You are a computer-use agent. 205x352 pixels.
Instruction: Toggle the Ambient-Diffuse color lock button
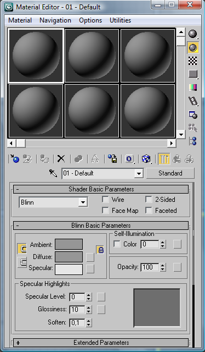22,249
